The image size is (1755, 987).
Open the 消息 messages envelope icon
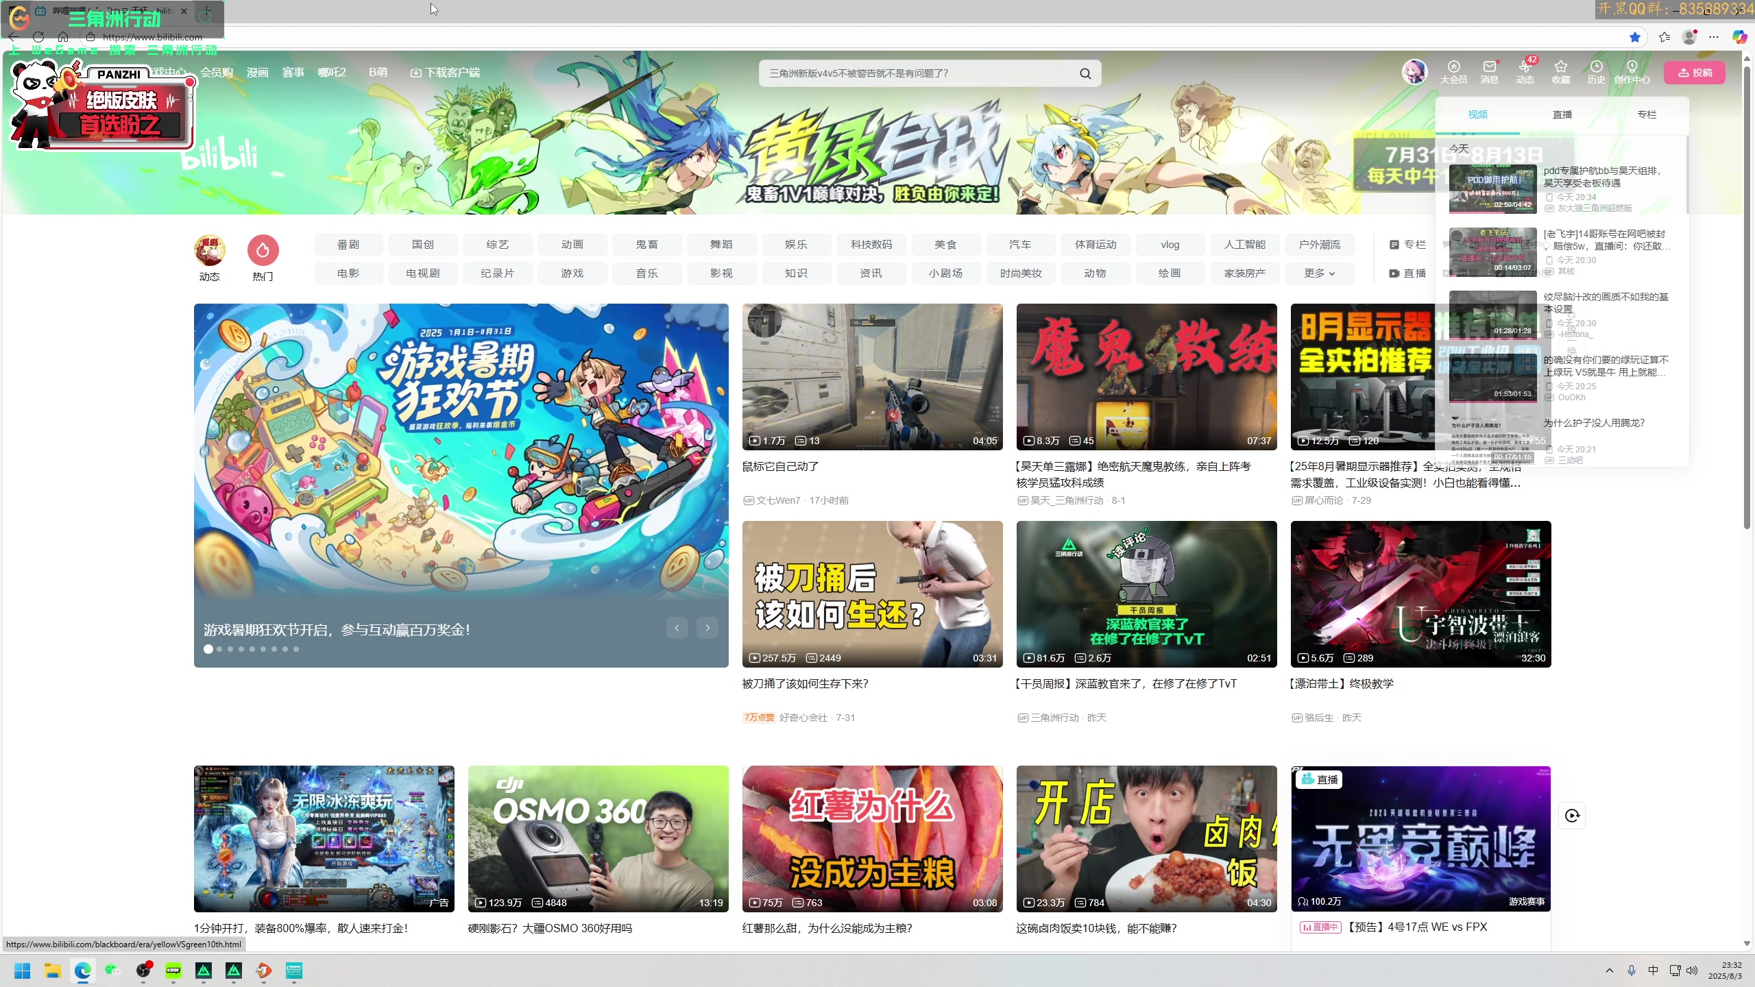(1489, 72)
